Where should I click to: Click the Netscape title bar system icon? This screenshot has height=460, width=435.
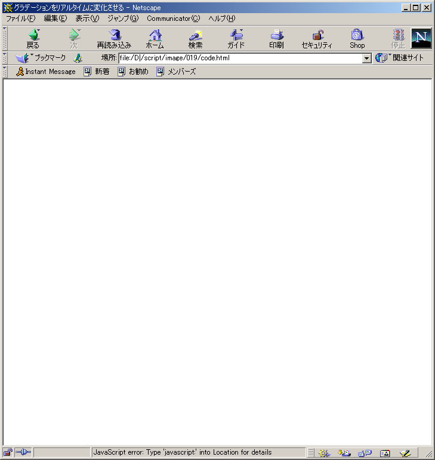(8, 7)
